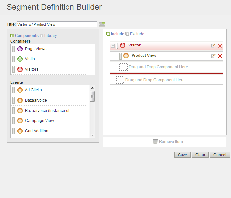Image resolution: width=231 pixels, height=198 pixels.
Task: Switch to the Components tab
Action: (27, 36)
